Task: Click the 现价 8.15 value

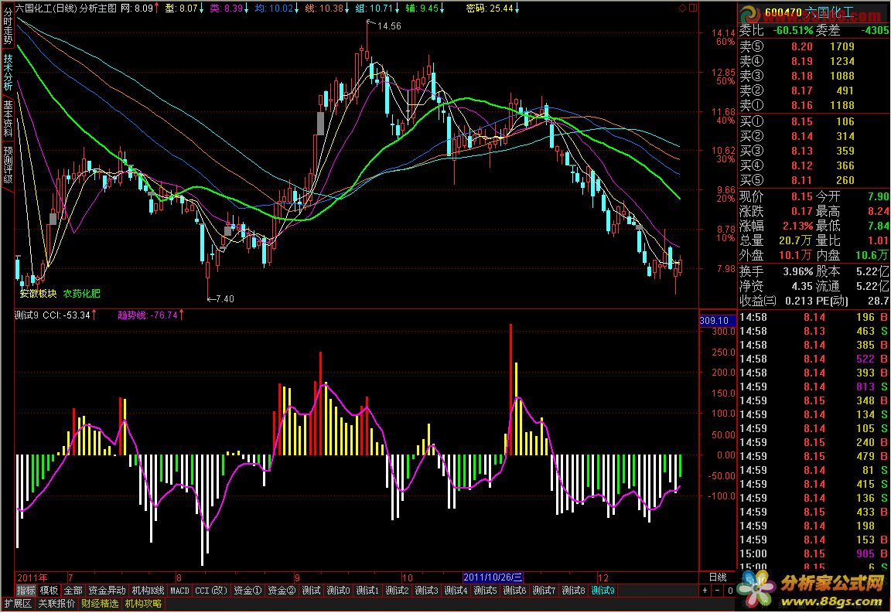Action: (x=802, y=196)
